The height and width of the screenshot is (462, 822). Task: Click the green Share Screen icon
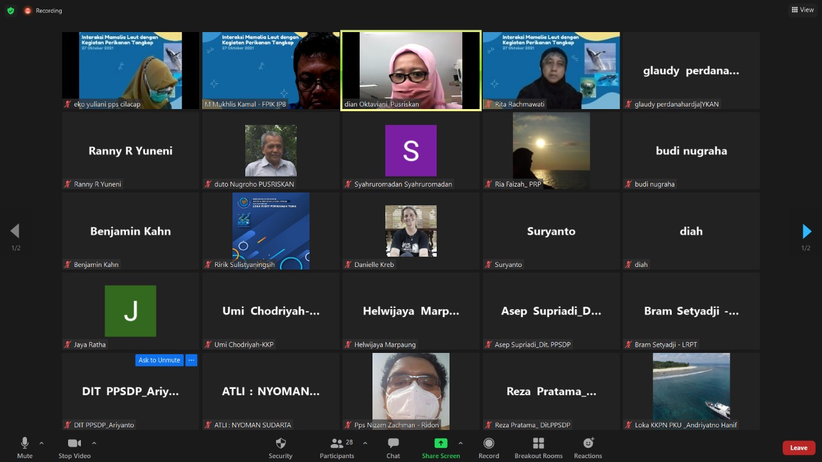(x=441, y=443)
